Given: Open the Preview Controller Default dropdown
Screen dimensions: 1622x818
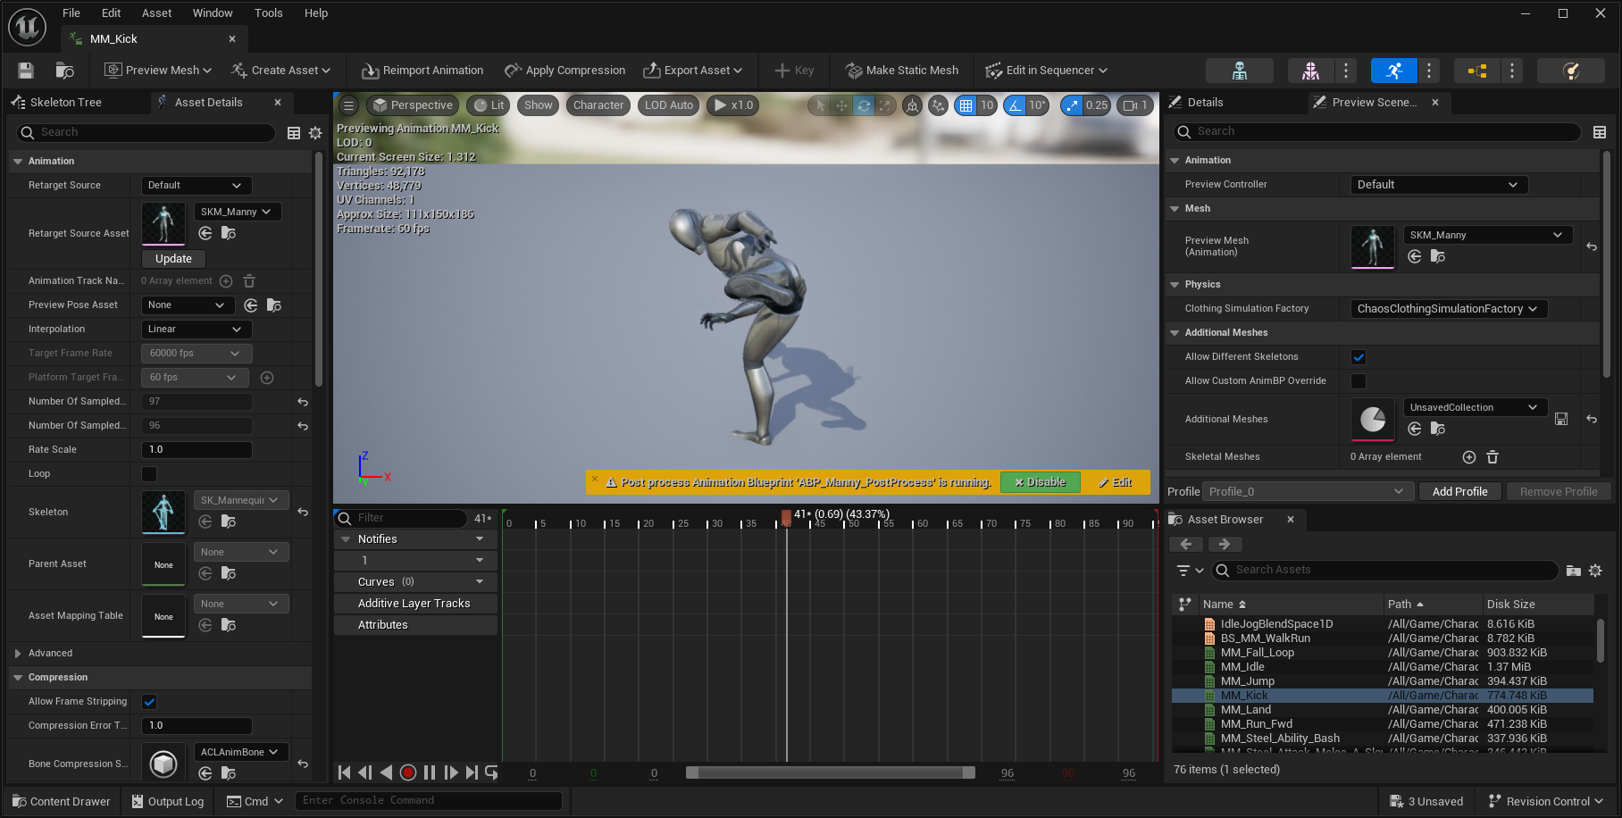Looking at the screenshot, I should pos(1439,185).
